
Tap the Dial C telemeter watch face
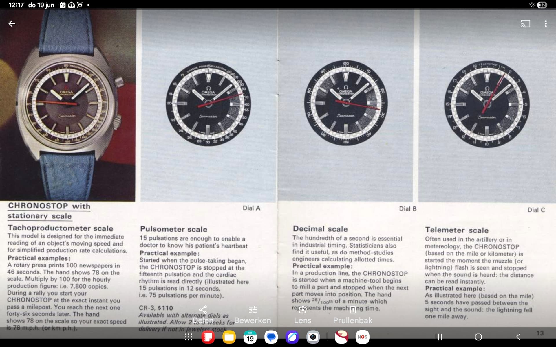pyautogui.click(x=487, y=104)
